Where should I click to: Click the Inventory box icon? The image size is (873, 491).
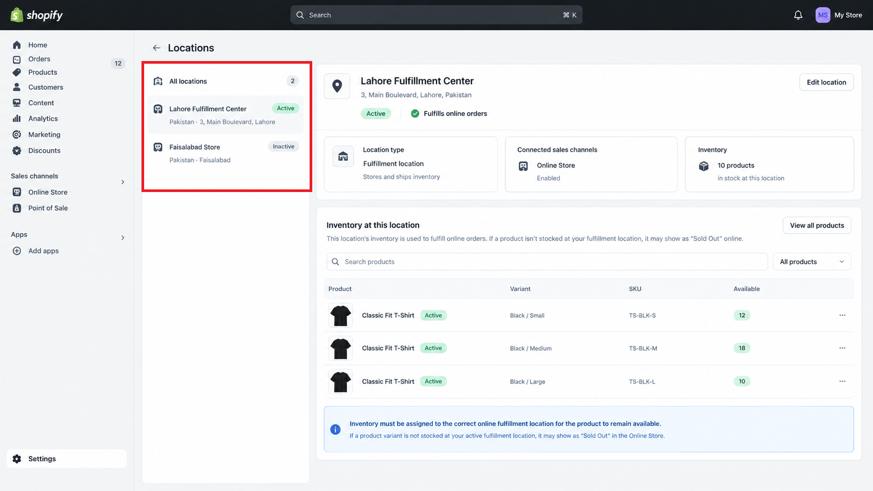point(704,166)
